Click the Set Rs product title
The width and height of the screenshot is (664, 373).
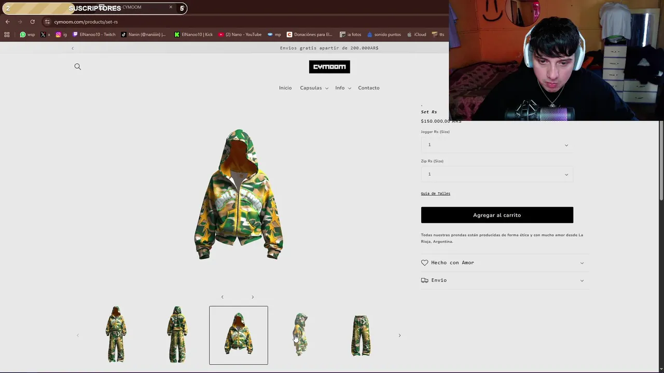429,112
